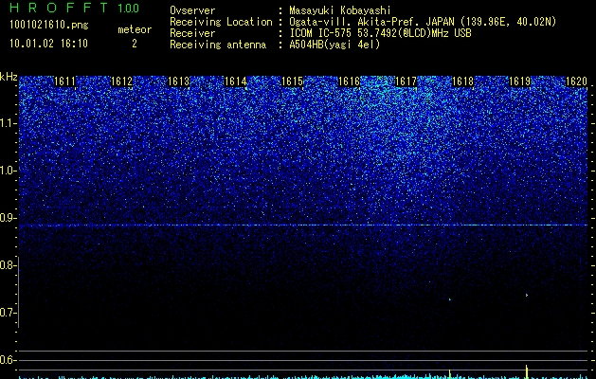Click the 1619 time marker
Viewport: 596px width, 379px height.
pos(519,81)
